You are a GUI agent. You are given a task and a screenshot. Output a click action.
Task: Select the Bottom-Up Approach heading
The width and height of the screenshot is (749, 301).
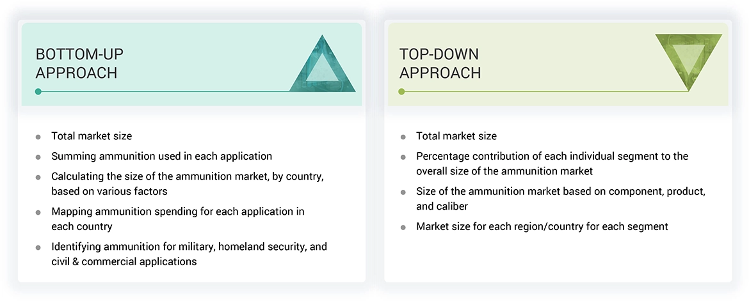[77, 63]
